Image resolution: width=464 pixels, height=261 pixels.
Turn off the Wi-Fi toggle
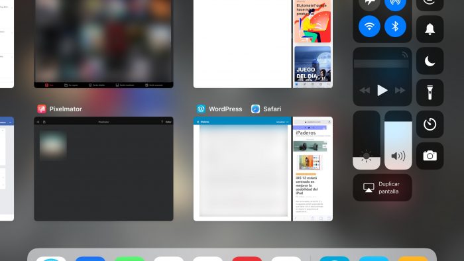pyautogui.click(x=369, y=26)
